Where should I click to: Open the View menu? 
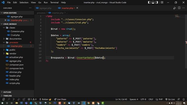[x=33, y=2]
